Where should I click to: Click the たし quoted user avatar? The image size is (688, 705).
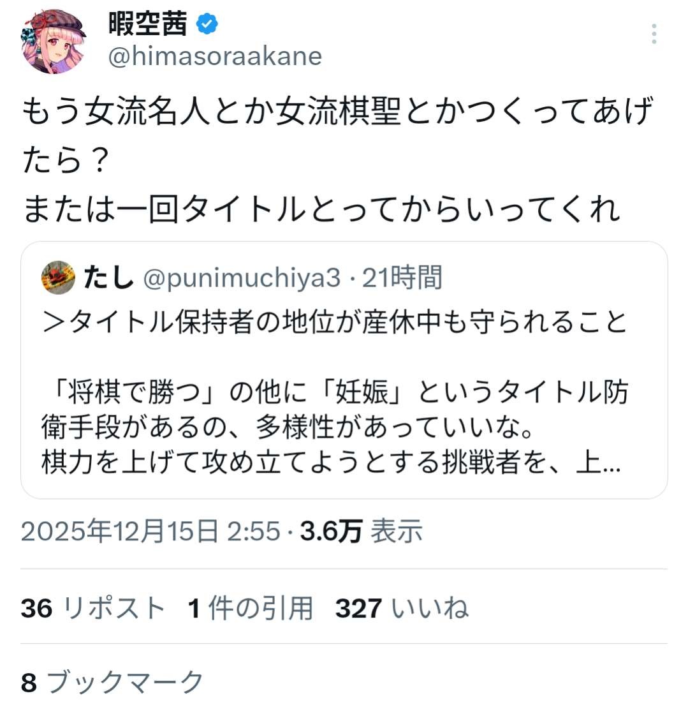click(59, 278)
